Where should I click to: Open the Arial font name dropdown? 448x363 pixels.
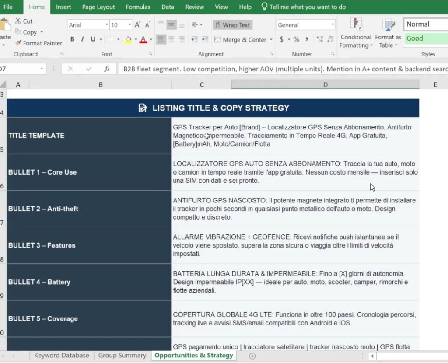tap(107, 25)
